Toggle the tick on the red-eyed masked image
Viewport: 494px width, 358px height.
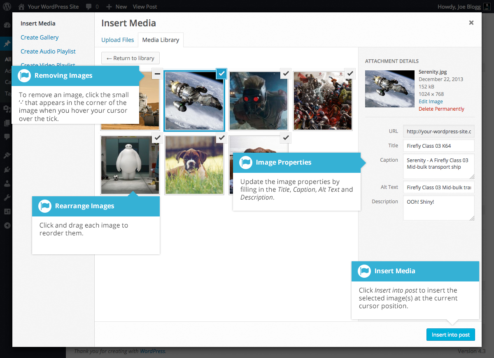286,74
